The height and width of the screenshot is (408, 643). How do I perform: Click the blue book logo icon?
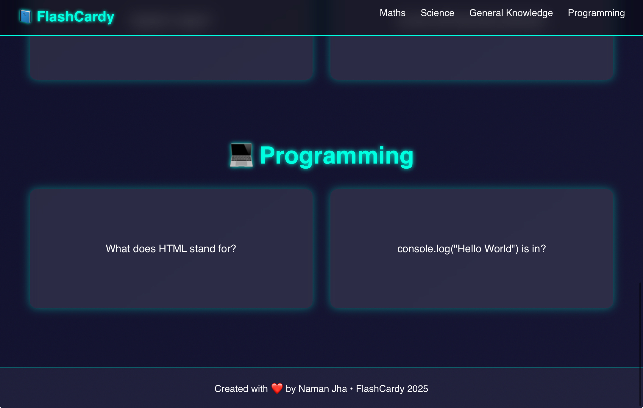[25, 17]
